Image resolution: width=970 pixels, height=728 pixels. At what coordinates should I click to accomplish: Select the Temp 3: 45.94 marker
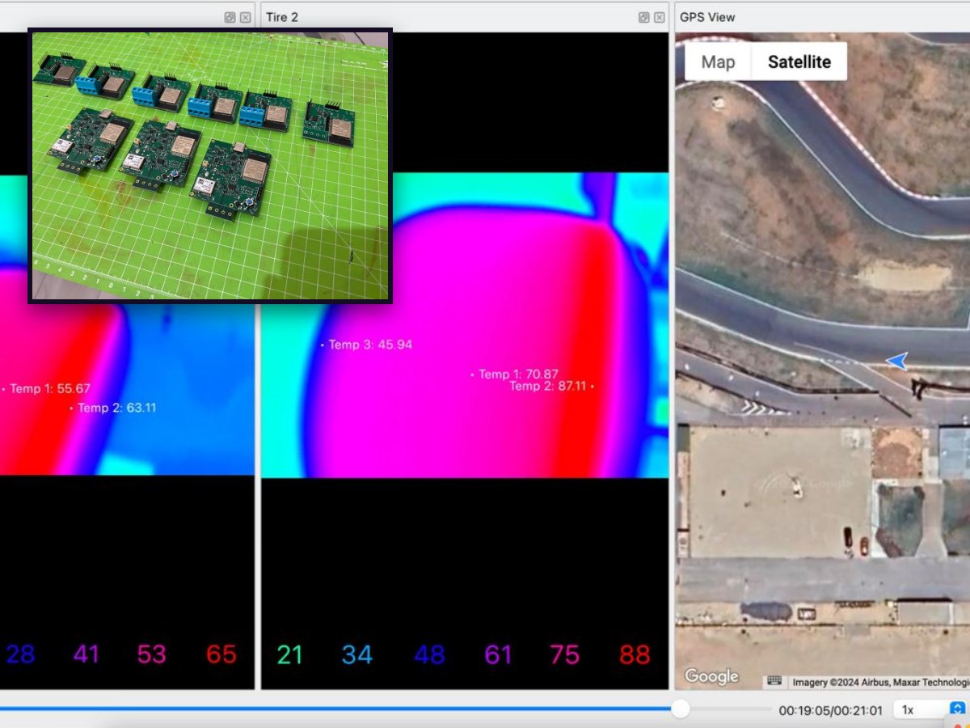click(366, 345)
